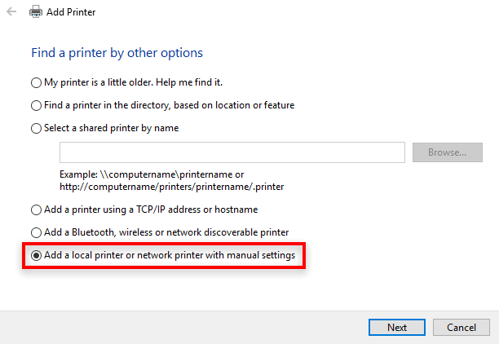Choose 'Find a printer in the directory' radio option

point(36,106)
